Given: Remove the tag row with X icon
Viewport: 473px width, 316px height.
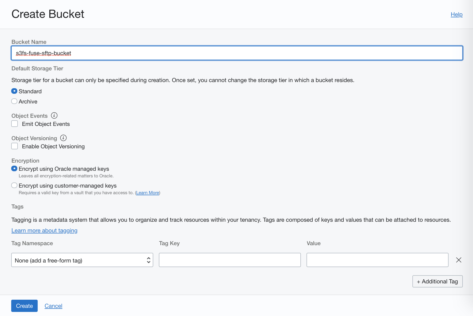Looking at the screenshot, I should coord(458,260).
